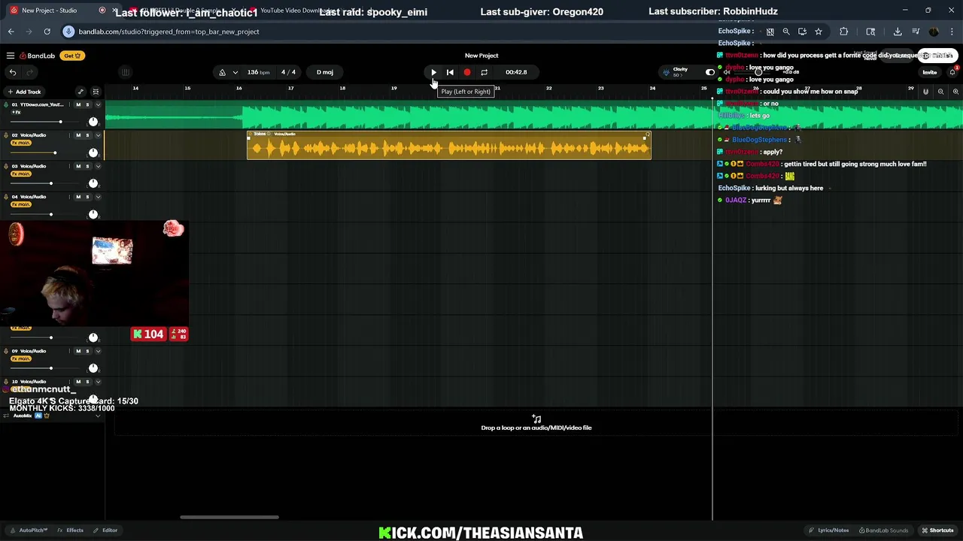
Task: Redo the last action
Action: point(30,72)
